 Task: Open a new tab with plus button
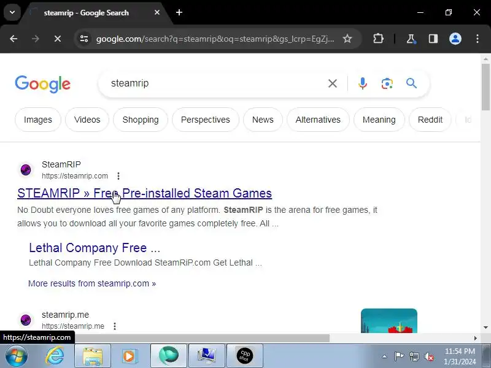(179, 12)
